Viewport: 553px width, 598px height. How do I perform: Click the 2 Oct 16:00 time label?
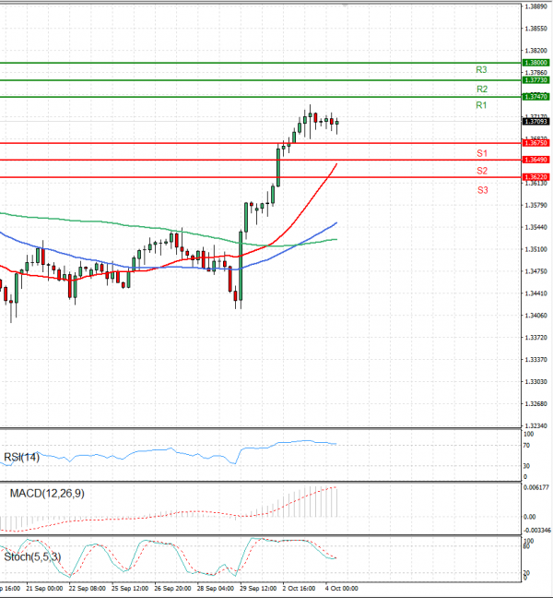299,589
